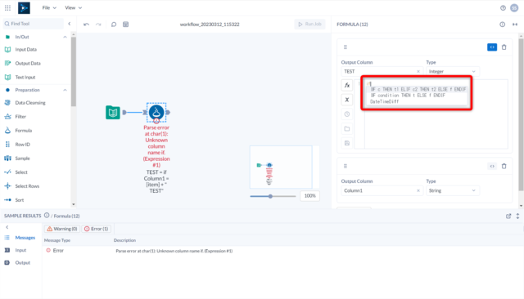Image resolution: width=524 pixels, height=299 pixels.
Task: Open the comment bubble icon in toolbar
Action: pyautogui.click(x=114, y=25)
